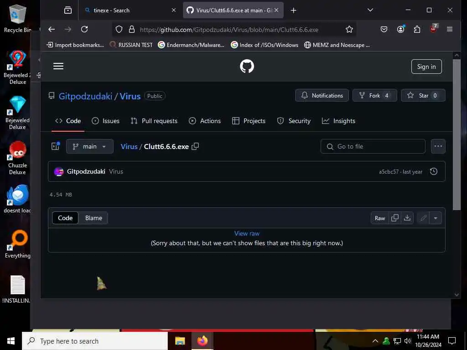467x350 pixels.
Task: Click the Firefox View icon in the tab bar
Action: (x=68, y=10)
